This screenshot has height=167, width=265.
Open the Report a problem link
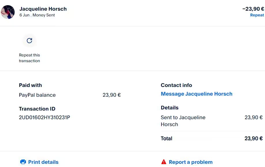tap(191, 162)
